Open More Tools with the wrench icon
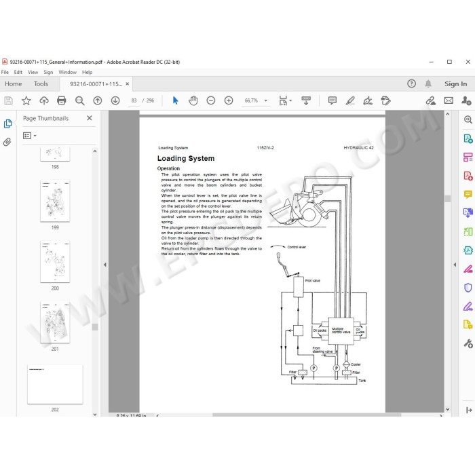The image size is (475, 475). [468, 343]
